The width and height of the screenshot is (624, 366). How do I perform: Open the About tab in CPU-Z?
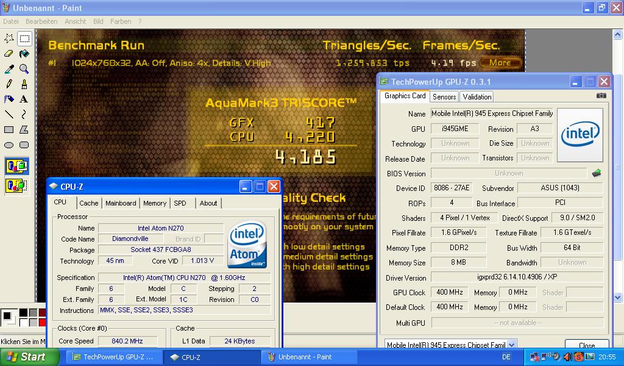[x=208, y=203]
